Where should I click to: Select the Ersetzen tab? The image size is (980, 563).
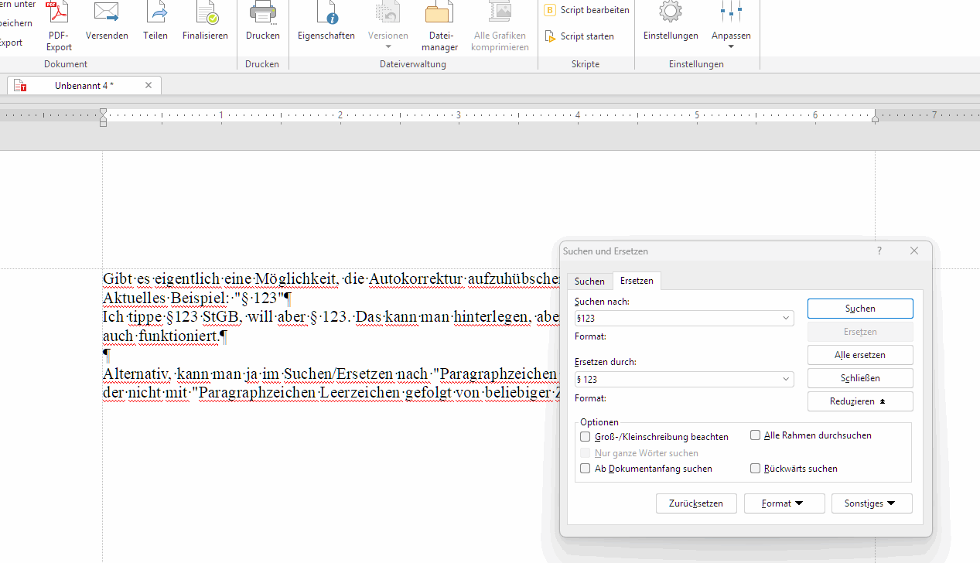coord(637,281)
